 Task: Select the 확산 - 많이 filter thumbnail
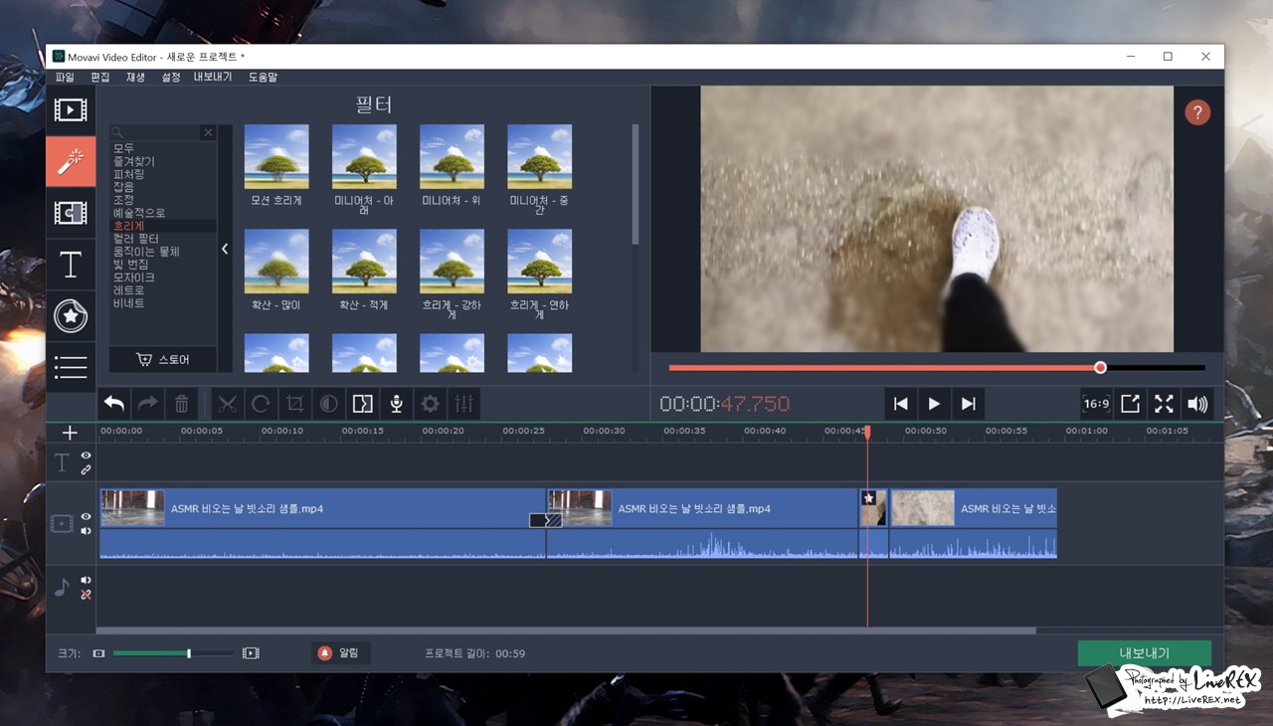point(276,262)
